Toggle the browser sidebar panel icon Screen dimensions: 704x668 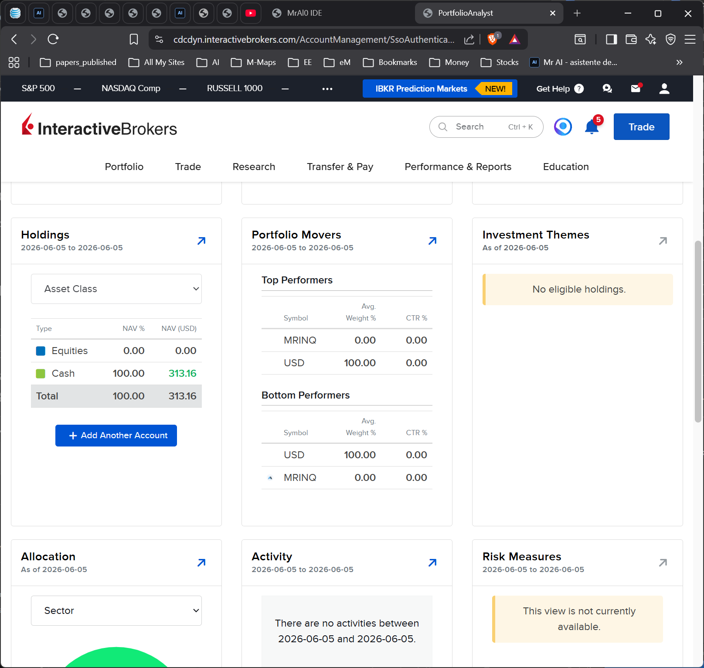pos(611,40)
